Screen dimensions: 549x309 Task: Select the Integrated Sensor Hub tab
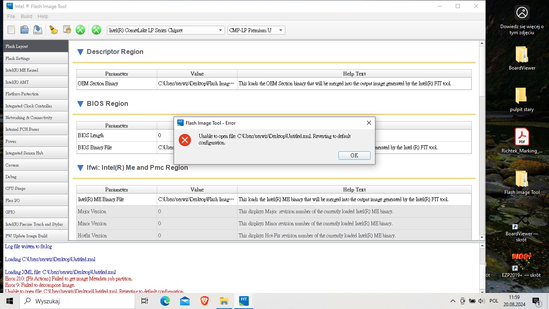(x=36, y=153)
